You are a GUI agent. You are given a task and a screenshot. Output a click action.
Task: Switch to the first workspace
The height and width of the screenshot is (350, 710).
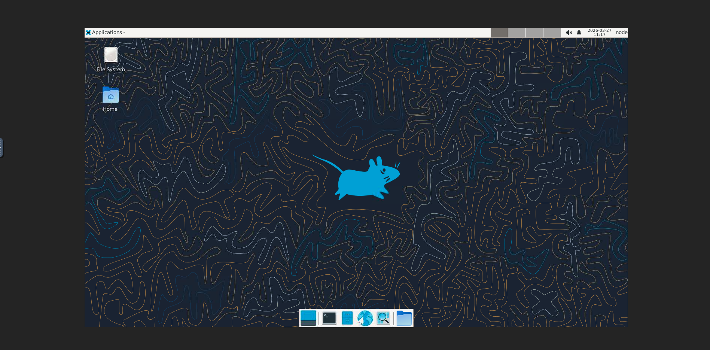499,33
